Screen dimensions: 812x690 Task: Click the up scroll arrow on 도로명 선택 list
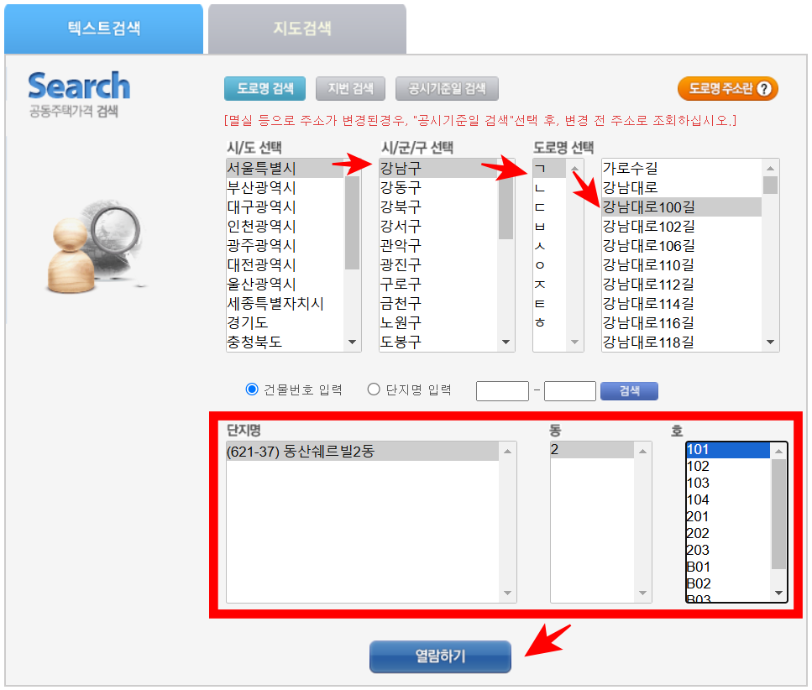click(x=574, y=168)
